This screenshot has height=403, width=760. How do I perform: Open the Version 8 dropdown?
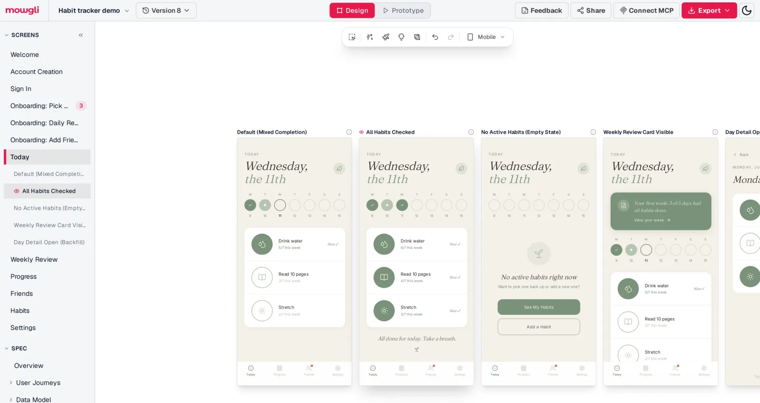coord(166,10)
